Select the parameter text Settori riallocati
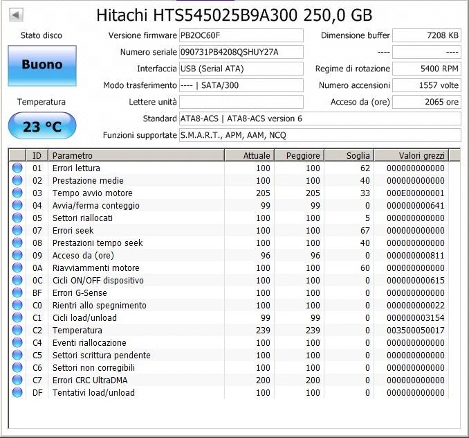 click(x=82, y=218)
